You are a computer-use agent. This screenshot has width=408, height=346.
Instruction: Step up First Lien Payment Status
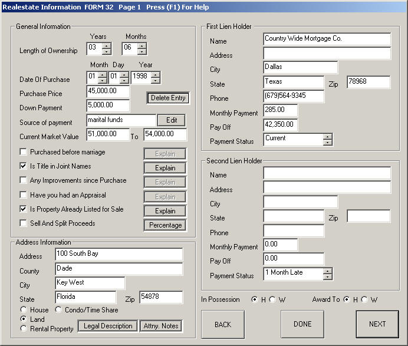[x=328, y=137]
